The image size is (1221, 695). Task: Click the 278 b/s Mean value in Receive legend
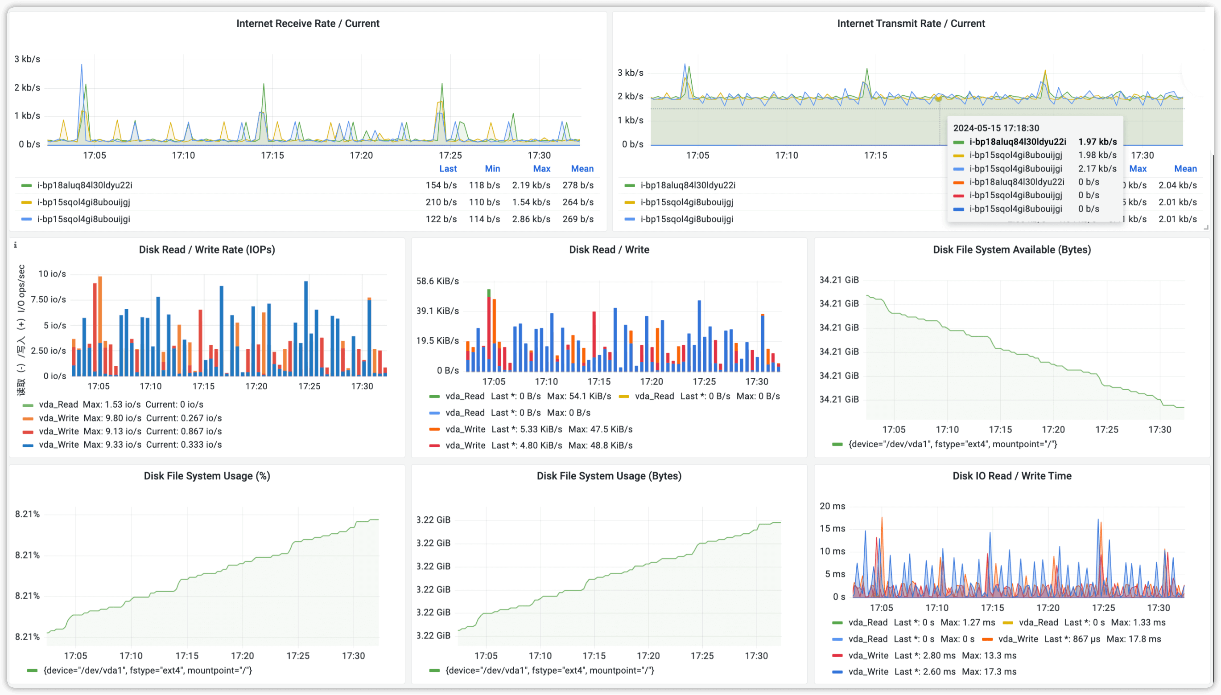[577, 185]
